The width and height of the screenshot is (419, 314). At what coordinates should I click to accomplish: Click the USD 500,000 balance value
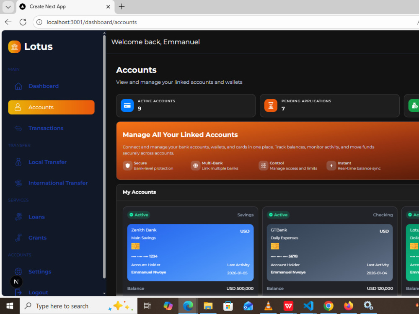click(240, 288)
